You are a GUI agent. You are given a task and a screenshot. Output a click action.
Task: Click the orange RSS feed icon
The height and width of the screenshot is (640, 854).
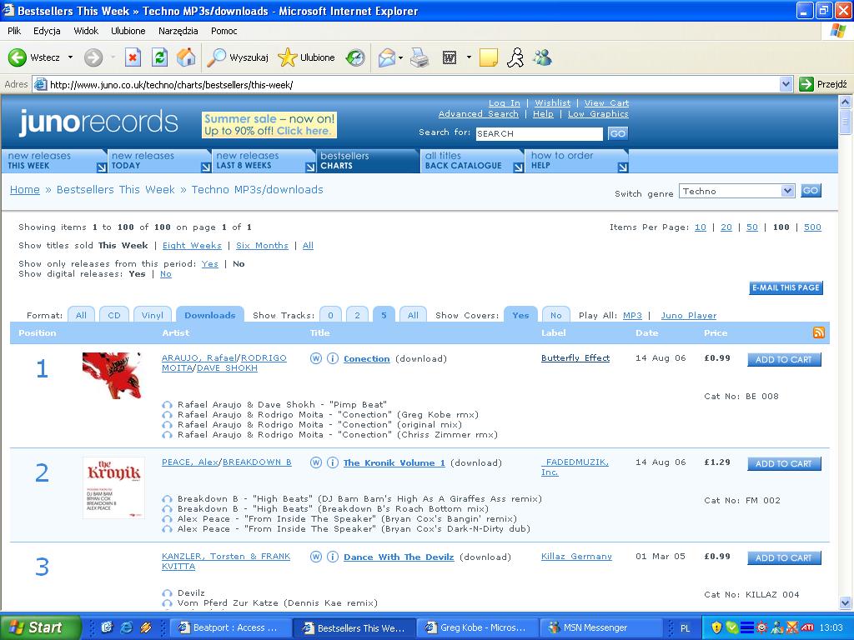point(818,332)
